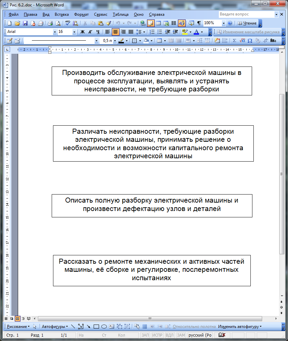Viewport: 288px width, 341px height.
Task: Open the Справка menu
Action: tap(156, 14)
